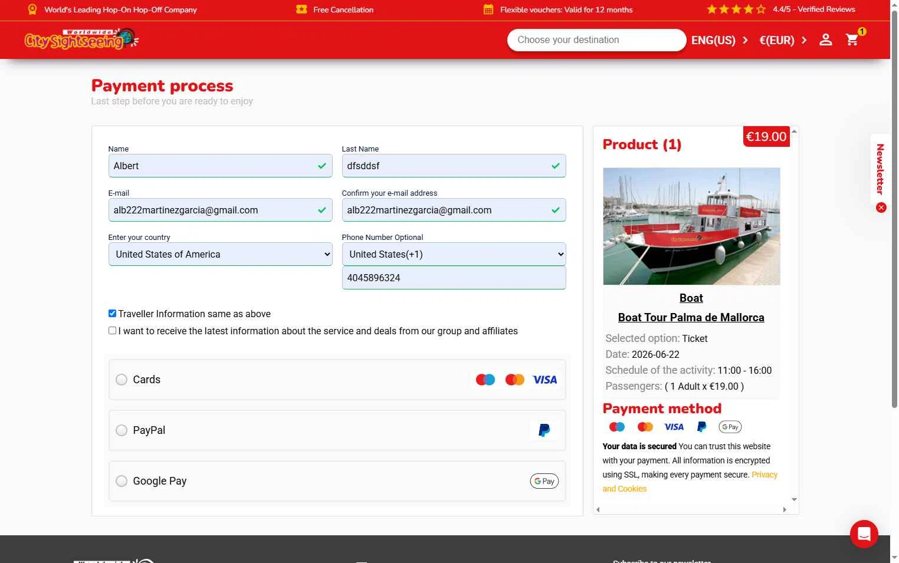Open the €(EUR) currency selector
Screen dimensions: 899x563
click(x=783, y=40)
